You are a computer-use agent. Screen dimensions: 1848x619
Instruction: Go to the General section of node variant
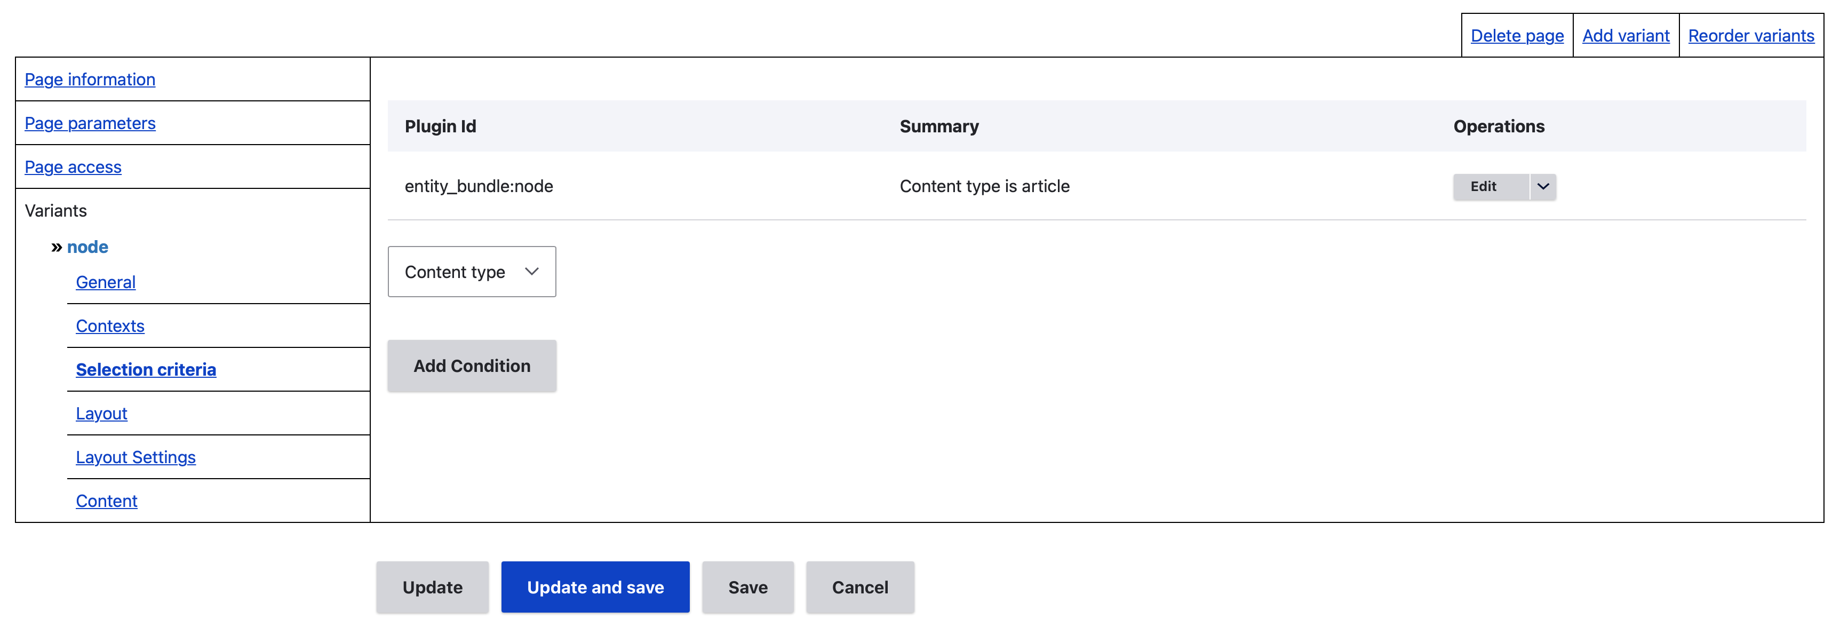tap(105, 282)
